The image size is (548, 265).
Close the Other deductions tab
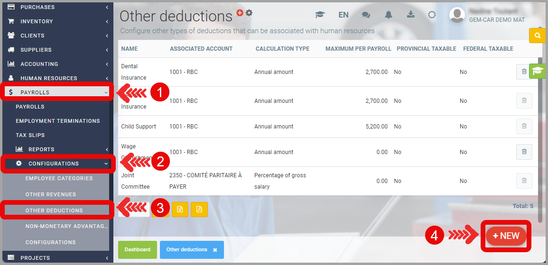pos(215,250)
